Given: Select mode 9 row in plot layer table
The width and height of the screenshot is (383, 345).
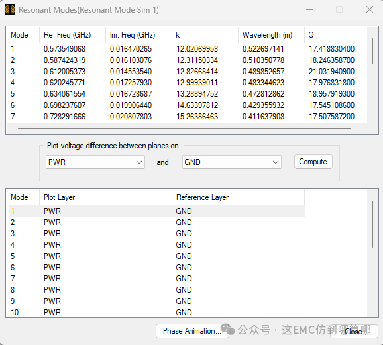Looking at the screenshot, I should coord(157,301).
